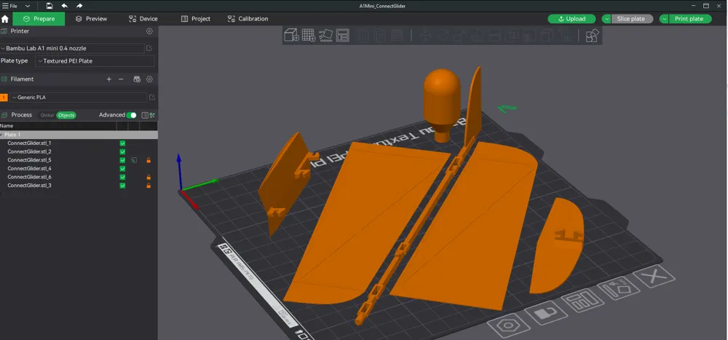The width and height of the screenshot is (728, 340).
Task: Click the Add plate grid icon
Action: [x=309, y=35]
